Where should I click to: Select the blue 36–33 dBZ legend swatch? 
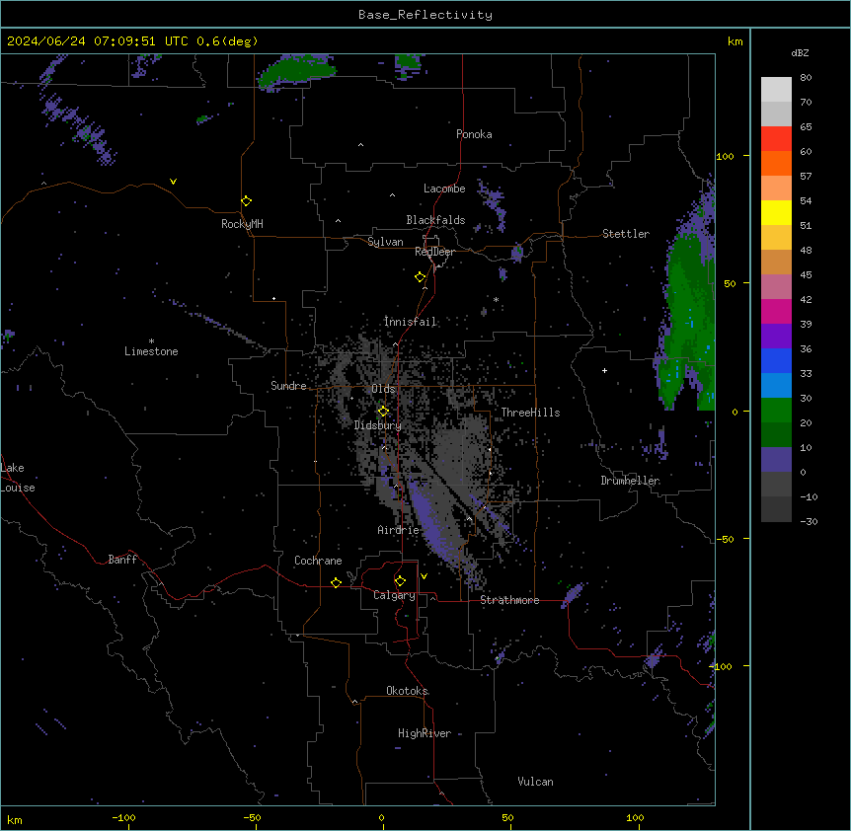(x=776, y=360)
